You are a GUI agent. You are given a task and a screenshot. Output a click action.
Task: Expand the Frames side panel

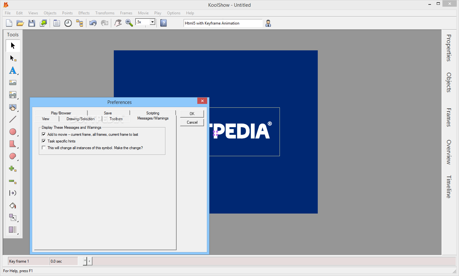click(x=449, y=118)
